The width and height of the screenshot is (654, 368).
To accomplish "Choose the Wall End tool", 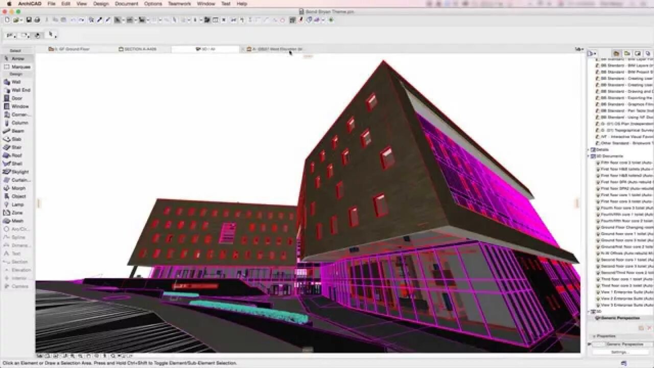I will coord(17,90).
